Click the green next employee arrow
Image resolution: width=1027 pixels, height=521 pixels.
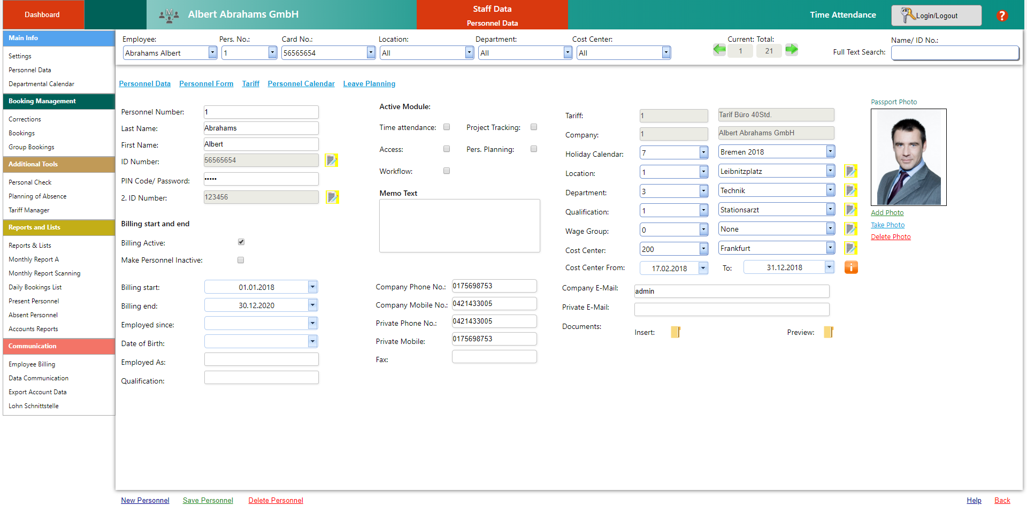pyautogui.click(x=792, y=50)
